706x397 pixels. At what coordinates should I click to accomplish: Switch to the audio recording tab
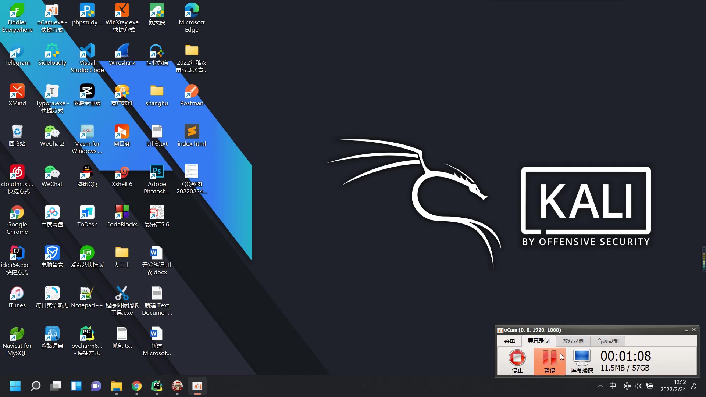tap(607, 341)
